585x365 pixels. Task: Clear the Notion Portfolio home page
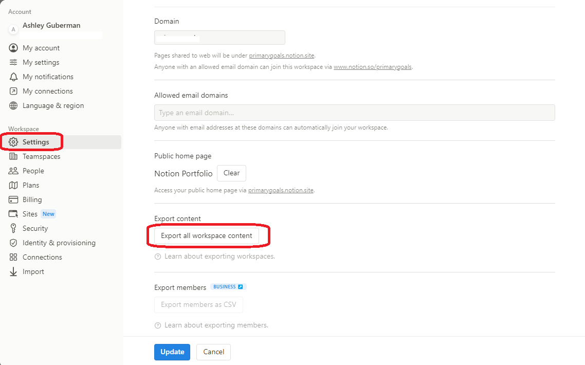click(x=231, y=173)
